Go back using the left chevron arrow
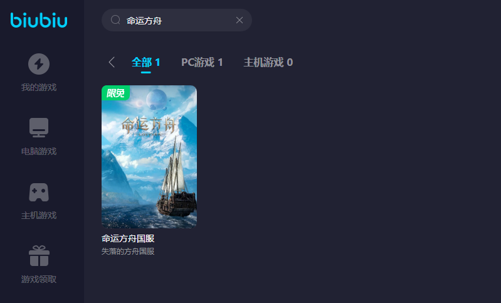Viewport: 501px width, 303px height. [112, 62]
